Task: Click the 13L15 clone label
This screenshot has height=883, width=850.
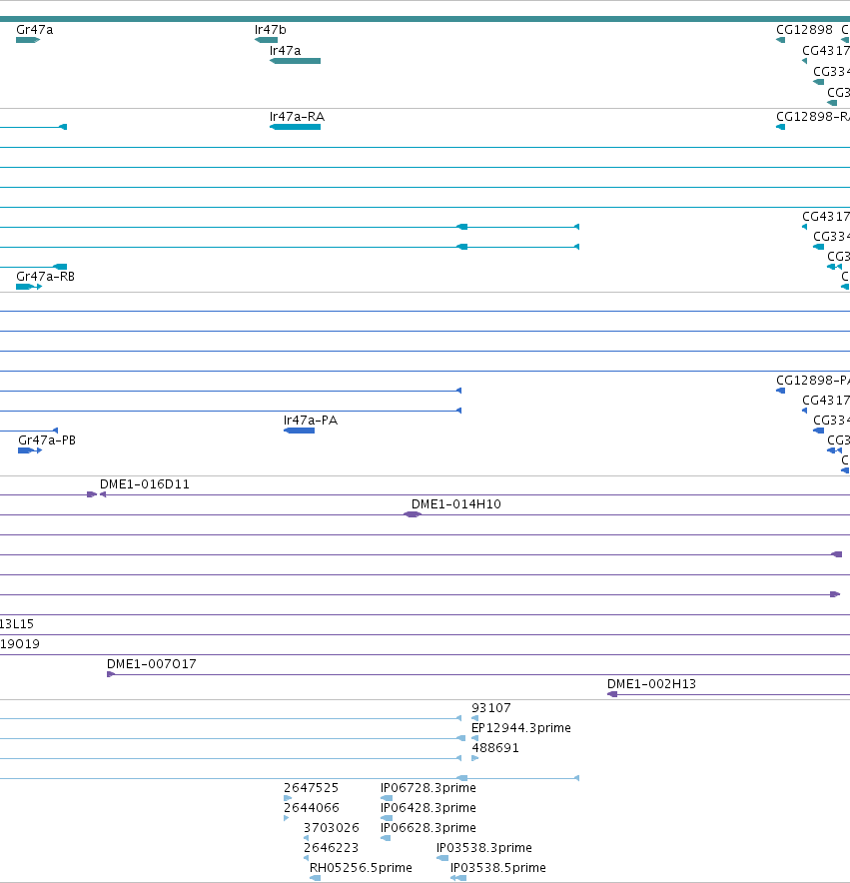Action: tap(17, 624)
